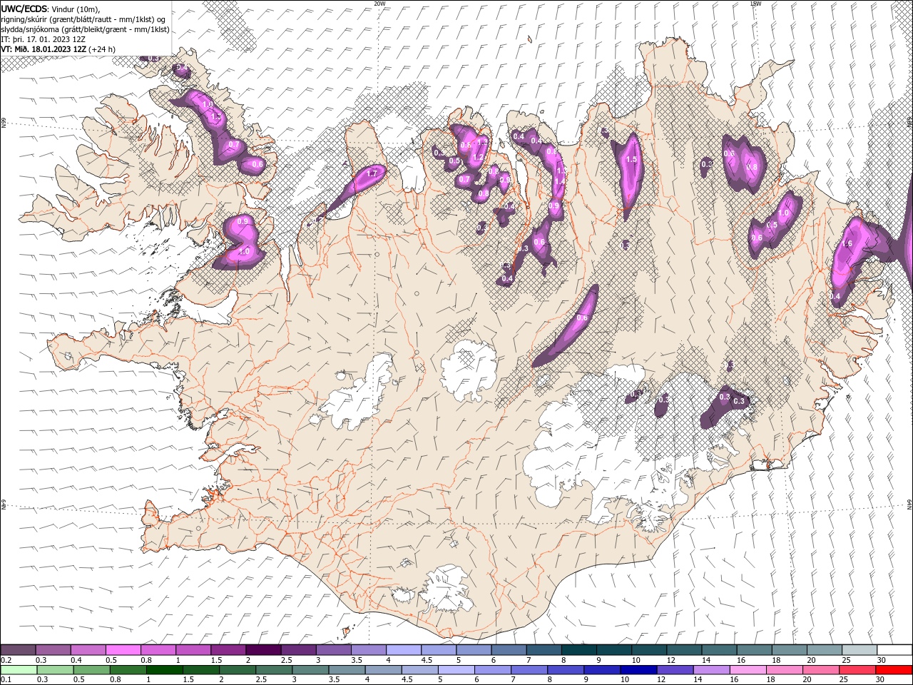Click the 7 blue swatch in lower legend

[x=529, y=670]
